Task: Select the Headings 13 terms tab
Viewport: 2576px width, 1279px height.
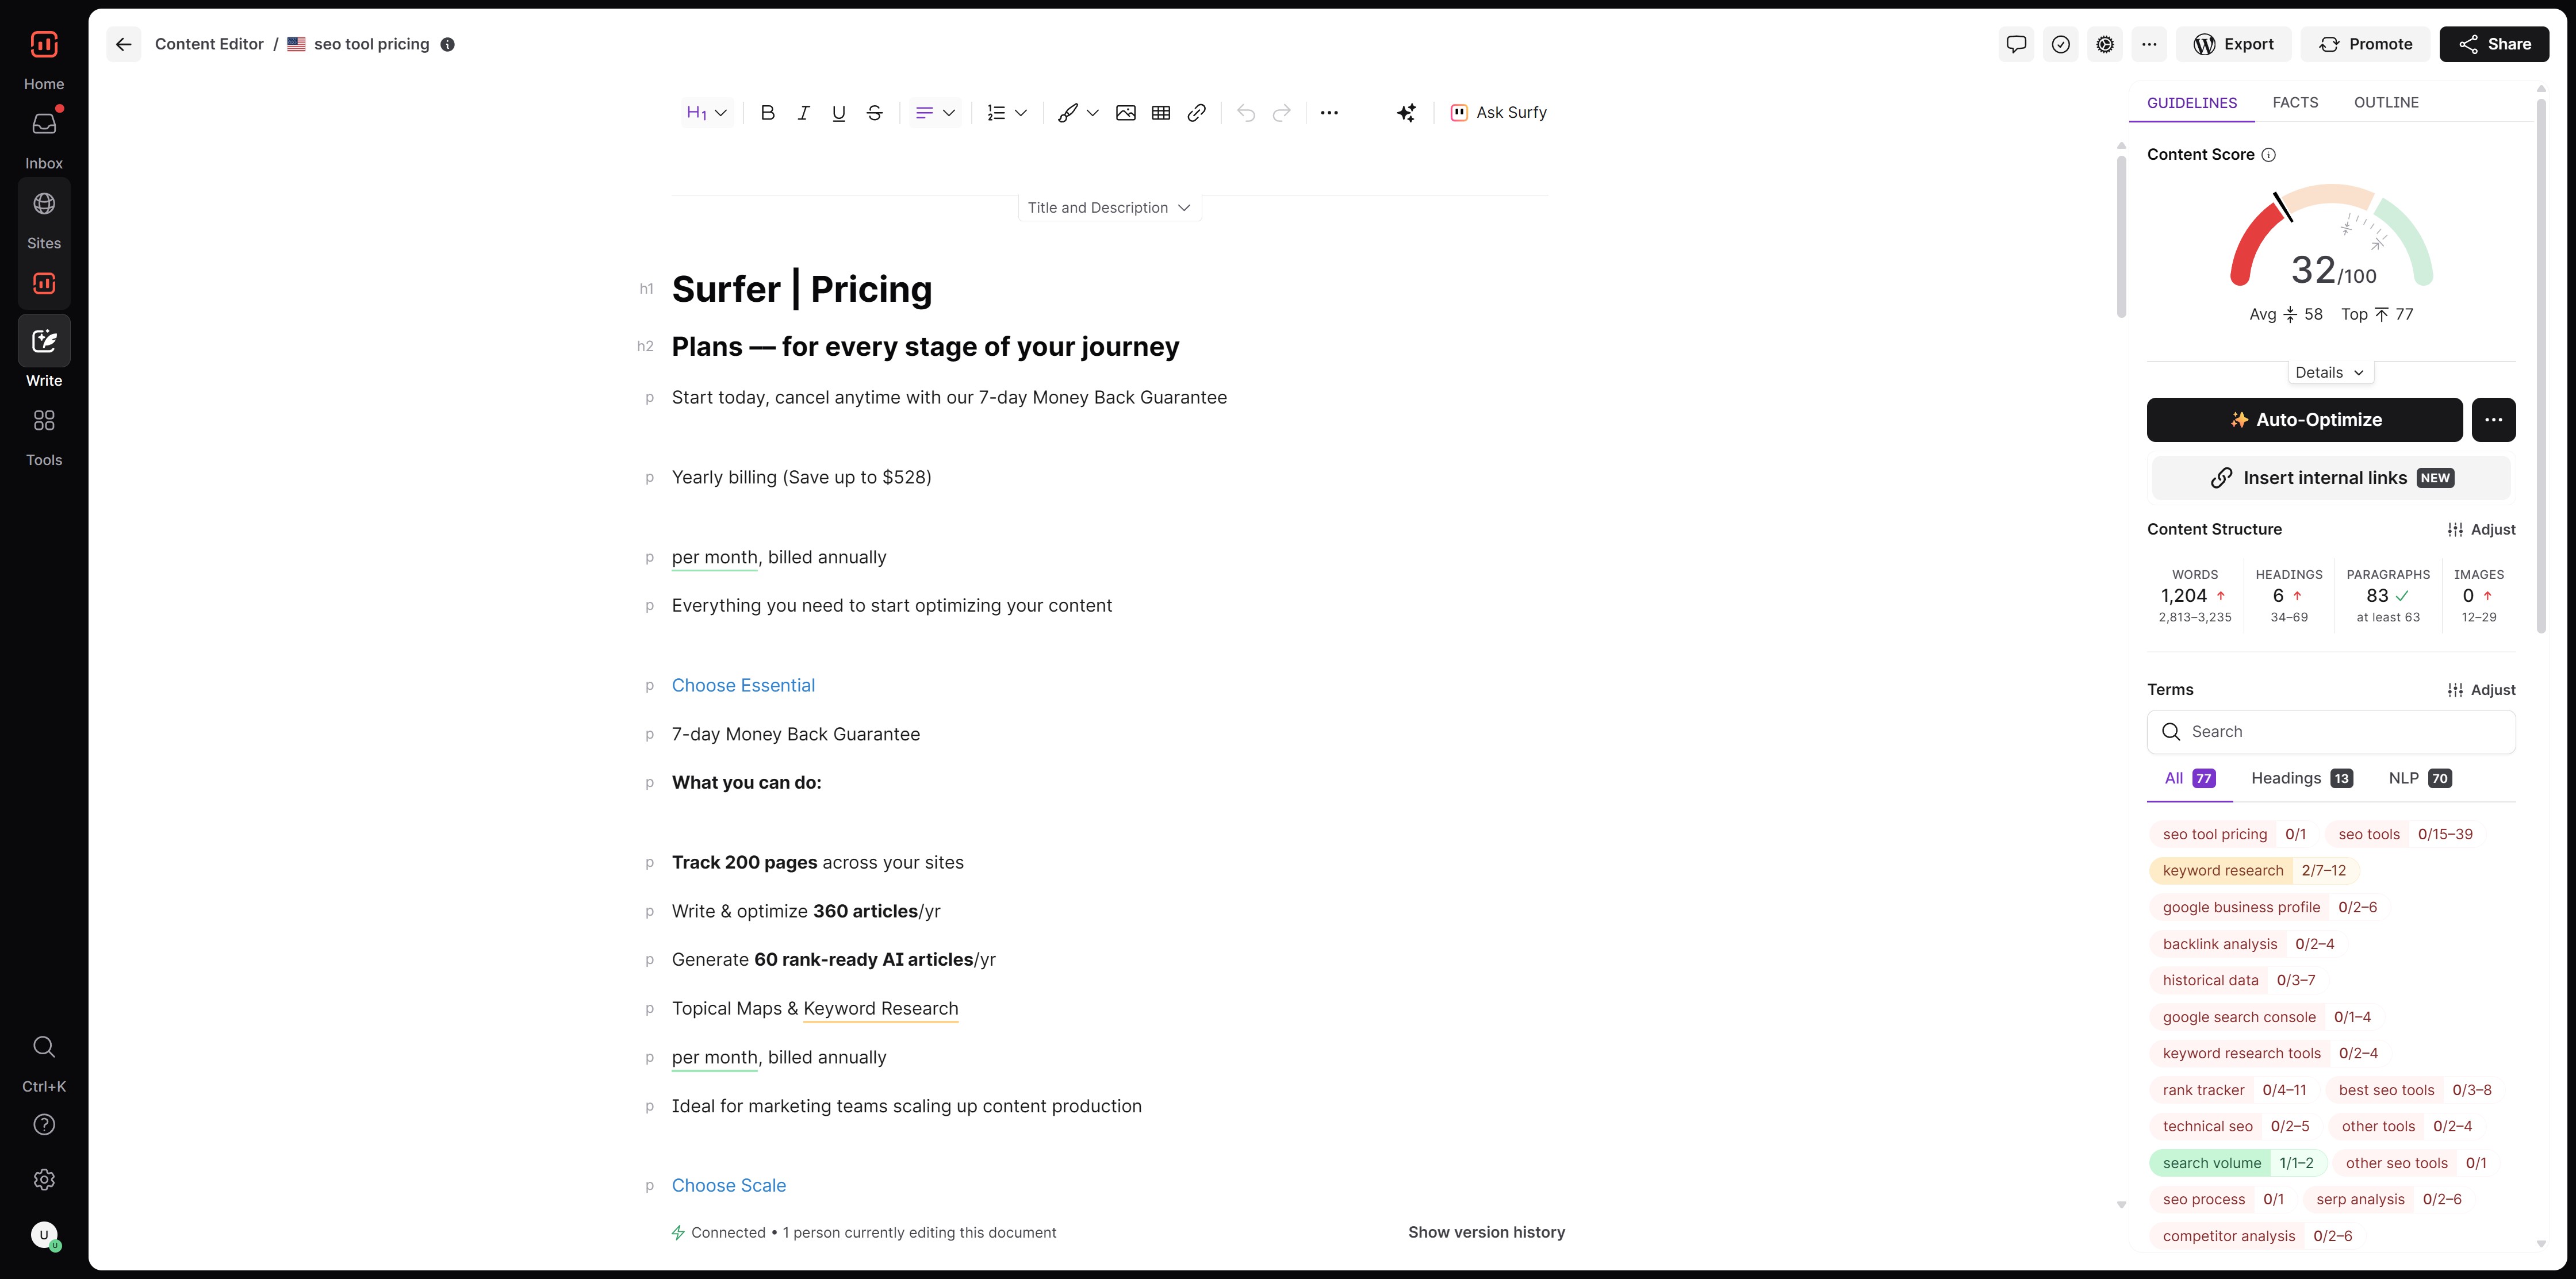Action: [2301, 778]
